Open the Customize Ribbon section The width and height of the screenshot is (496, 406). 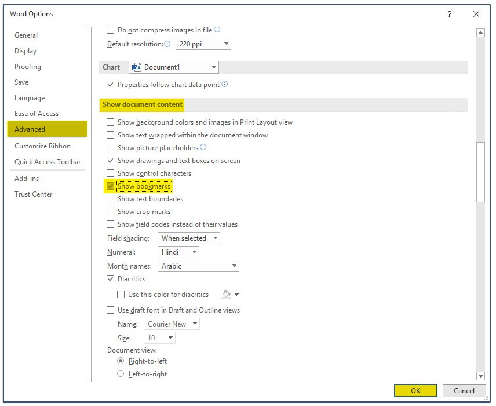42,146
